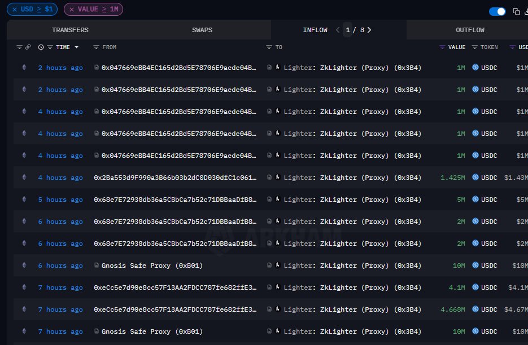Screen dimensions: 528x345
Task: Switch to the SWAPS tab
Action: pos(202,29)
